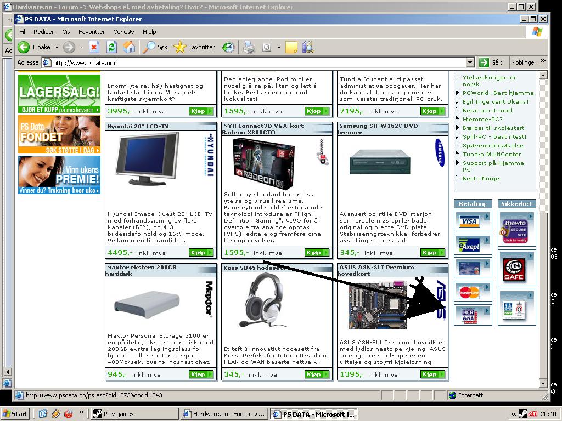Open the Forward history dropdown arrow
The width and height of the screenshot is (562, 421).
pyautogui.click(x=81, y=47)
